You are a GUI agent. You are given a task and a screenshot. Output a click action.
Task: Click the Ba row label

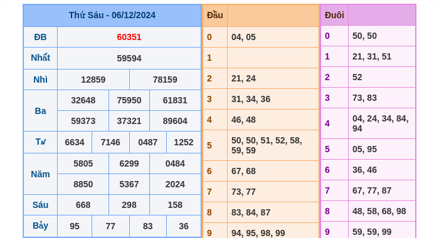(40, 111)
